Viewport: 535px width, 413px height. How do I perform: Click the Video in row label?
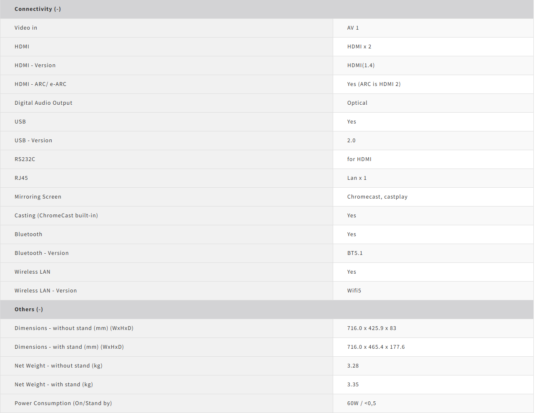pos(26,28)
